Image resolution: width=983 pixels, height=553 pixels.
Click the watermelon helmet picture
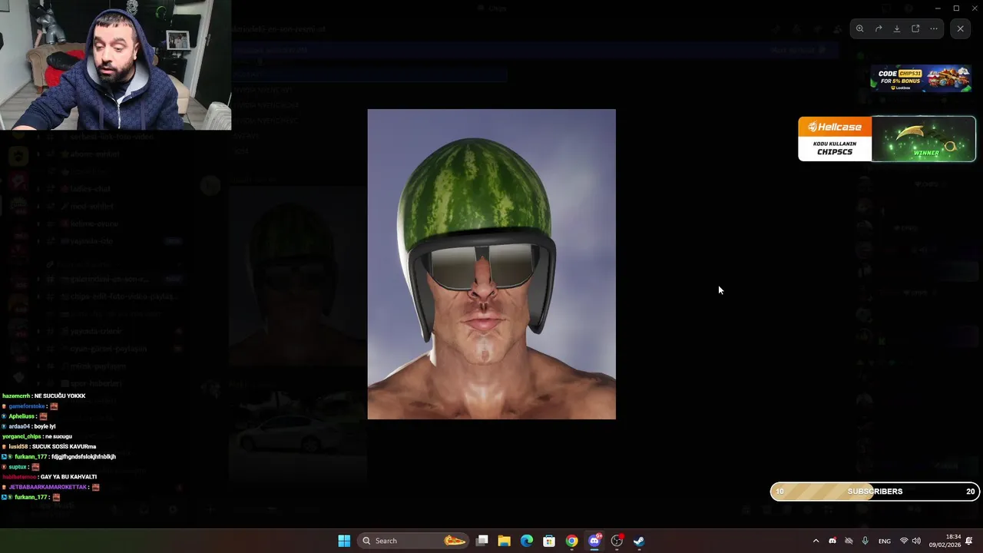click(491, 264)
